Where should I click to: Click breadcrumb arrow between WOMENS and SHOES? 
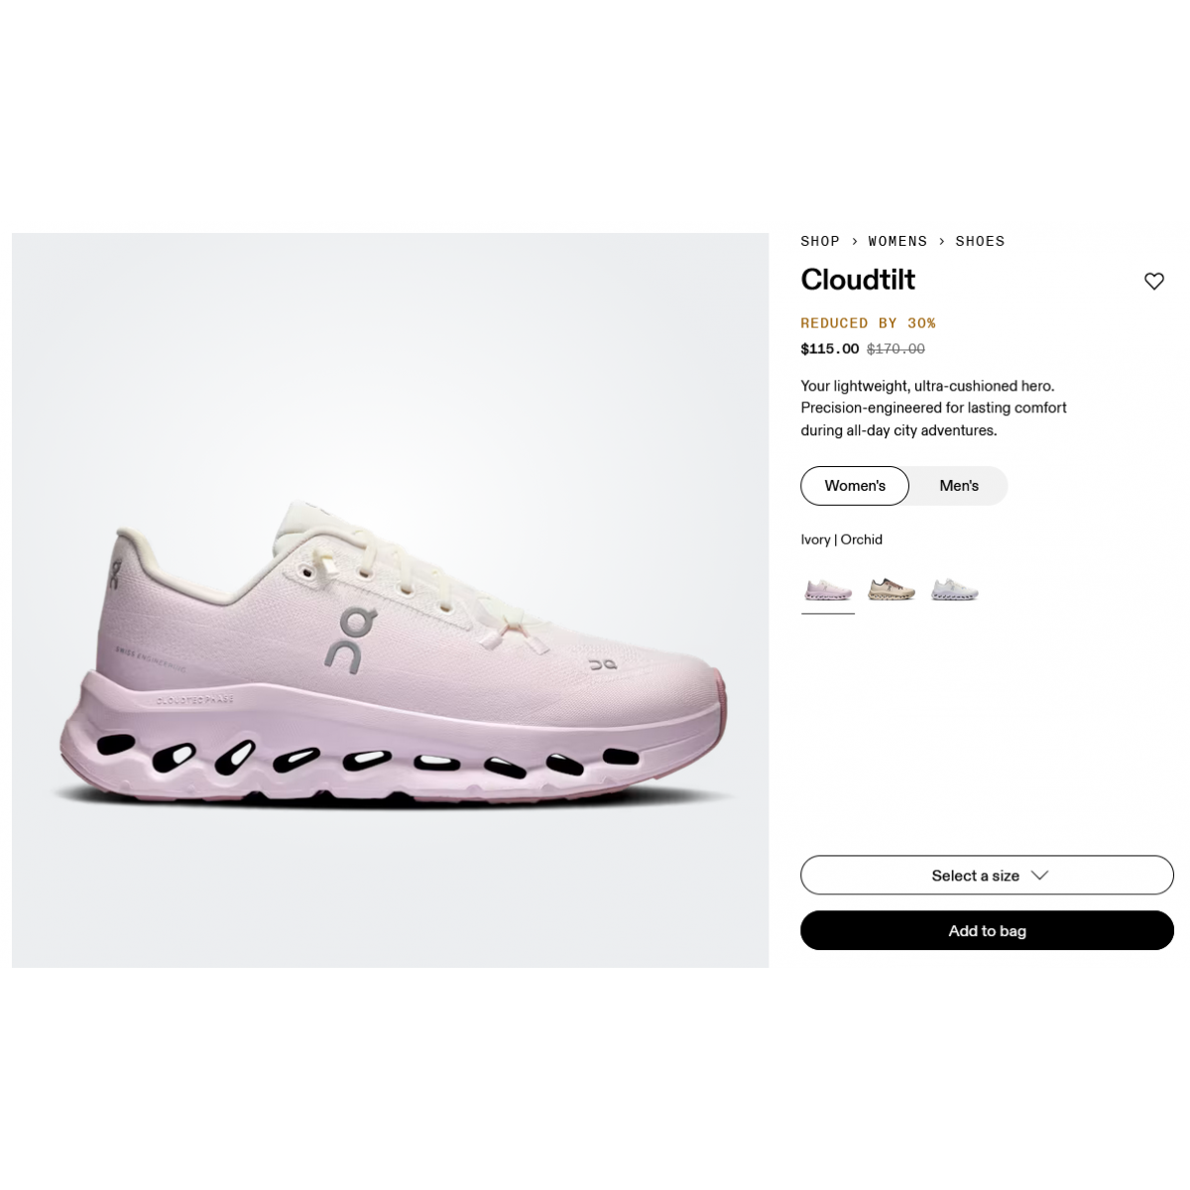(x=941, y=241)
